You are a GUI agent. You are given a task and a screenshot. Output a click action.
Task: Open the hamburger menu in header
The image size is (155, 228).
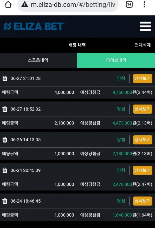click(145, 26)
